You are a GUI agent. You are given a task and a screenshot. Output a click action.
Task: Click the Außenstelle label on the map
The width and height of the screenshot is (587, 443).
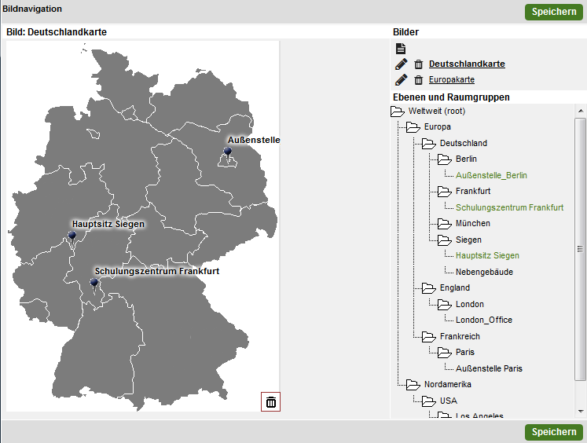pyautogui.click(x=254, y=140)
